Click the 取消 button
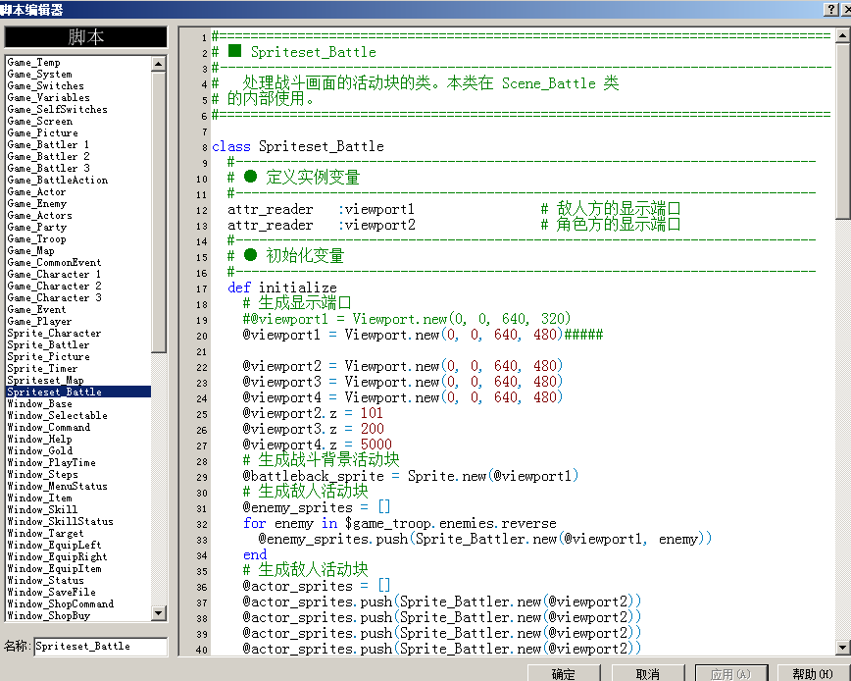 point(647,673)
